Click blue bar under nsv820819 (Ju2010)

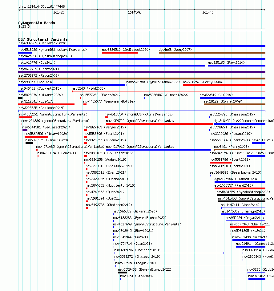(233, 98)
